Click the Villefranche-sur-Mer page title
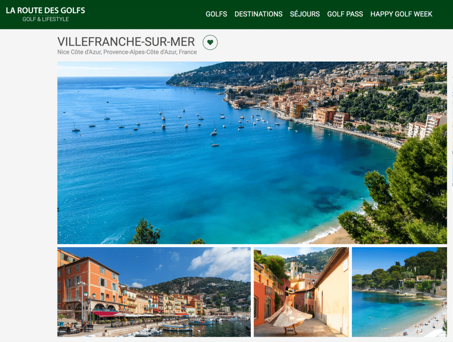This screenshot has width=453, height=342. click(x=126, y=42)
